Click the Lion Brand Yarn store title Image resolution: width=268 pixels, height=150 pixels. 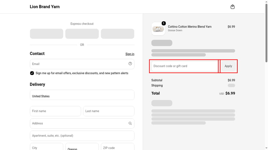pos(45,7)
